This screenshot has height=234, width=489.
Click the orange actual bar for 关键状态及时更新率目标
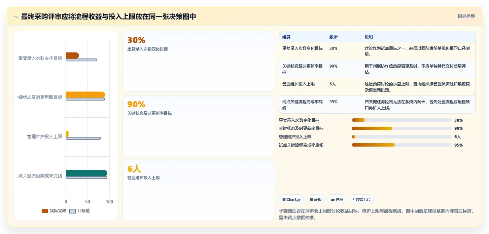coord(85,95)
